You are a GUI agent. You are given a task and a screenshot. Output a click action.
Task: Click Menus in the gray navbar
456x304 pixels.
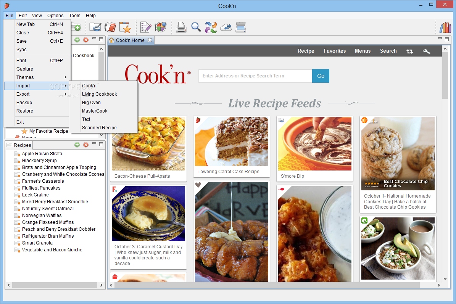point(363,51)
